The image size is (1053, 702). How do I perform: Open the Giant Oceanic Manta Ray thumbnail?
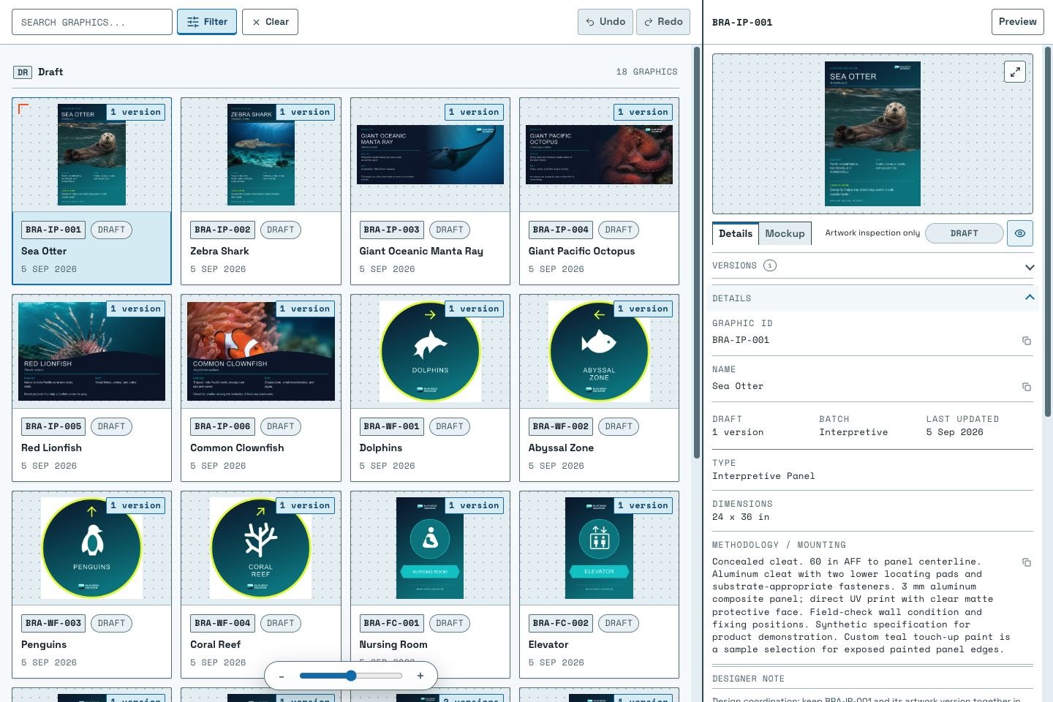430,154
